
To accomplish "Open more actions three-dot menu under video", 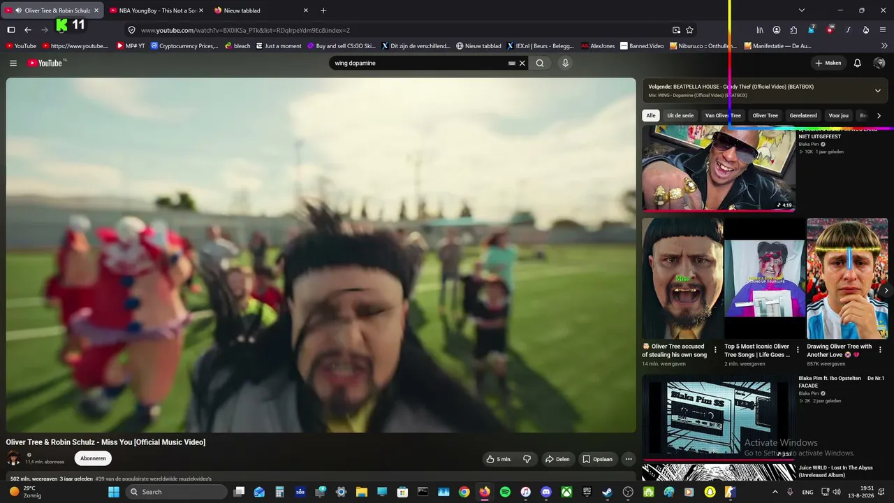I will click(629, 459).
